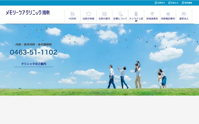
Task: Open 当院の案内 hospital icon
Action: pos(104,14)
